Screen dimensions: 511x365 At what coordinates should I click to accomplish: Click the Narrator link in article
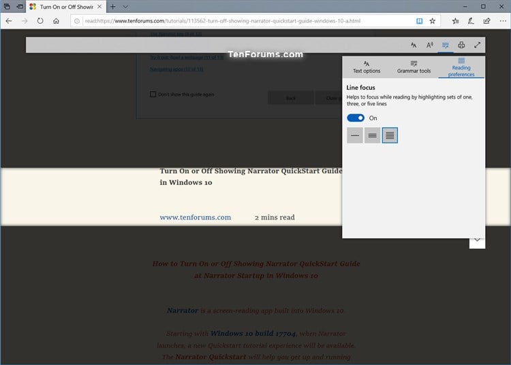coord(183,311)
